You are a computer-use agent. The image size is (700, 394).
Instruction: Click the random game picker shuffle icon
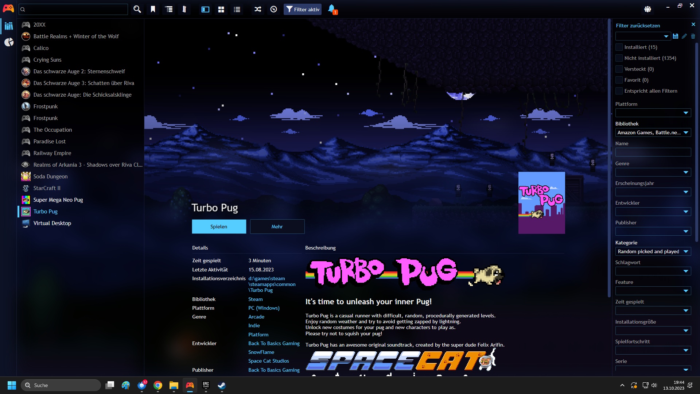pos(258,9)
